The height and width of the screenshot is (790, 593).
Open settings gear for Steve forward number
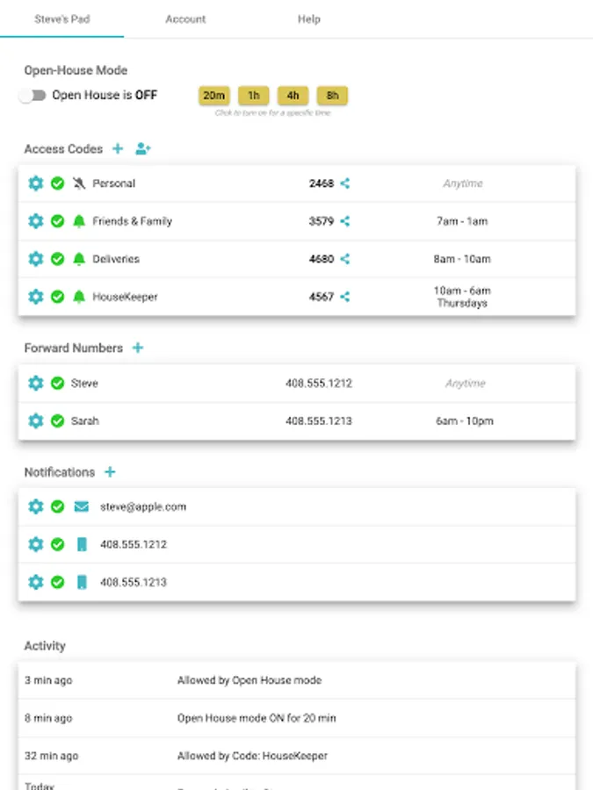click(x=35, y=384)
